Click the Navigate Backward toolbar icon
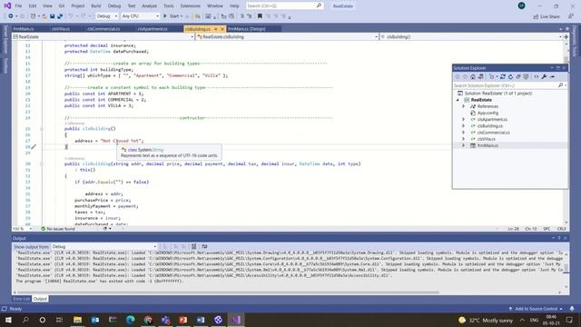 (x=11, y=16)
